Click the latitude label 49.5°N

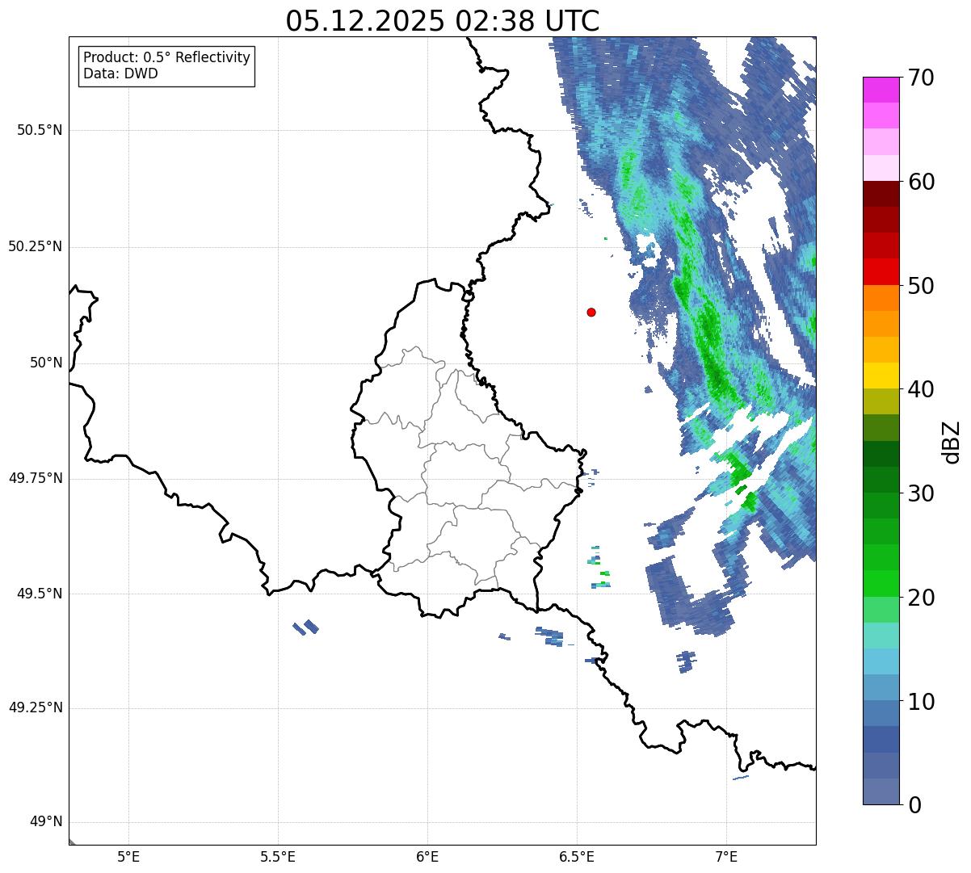coord(40,594)
